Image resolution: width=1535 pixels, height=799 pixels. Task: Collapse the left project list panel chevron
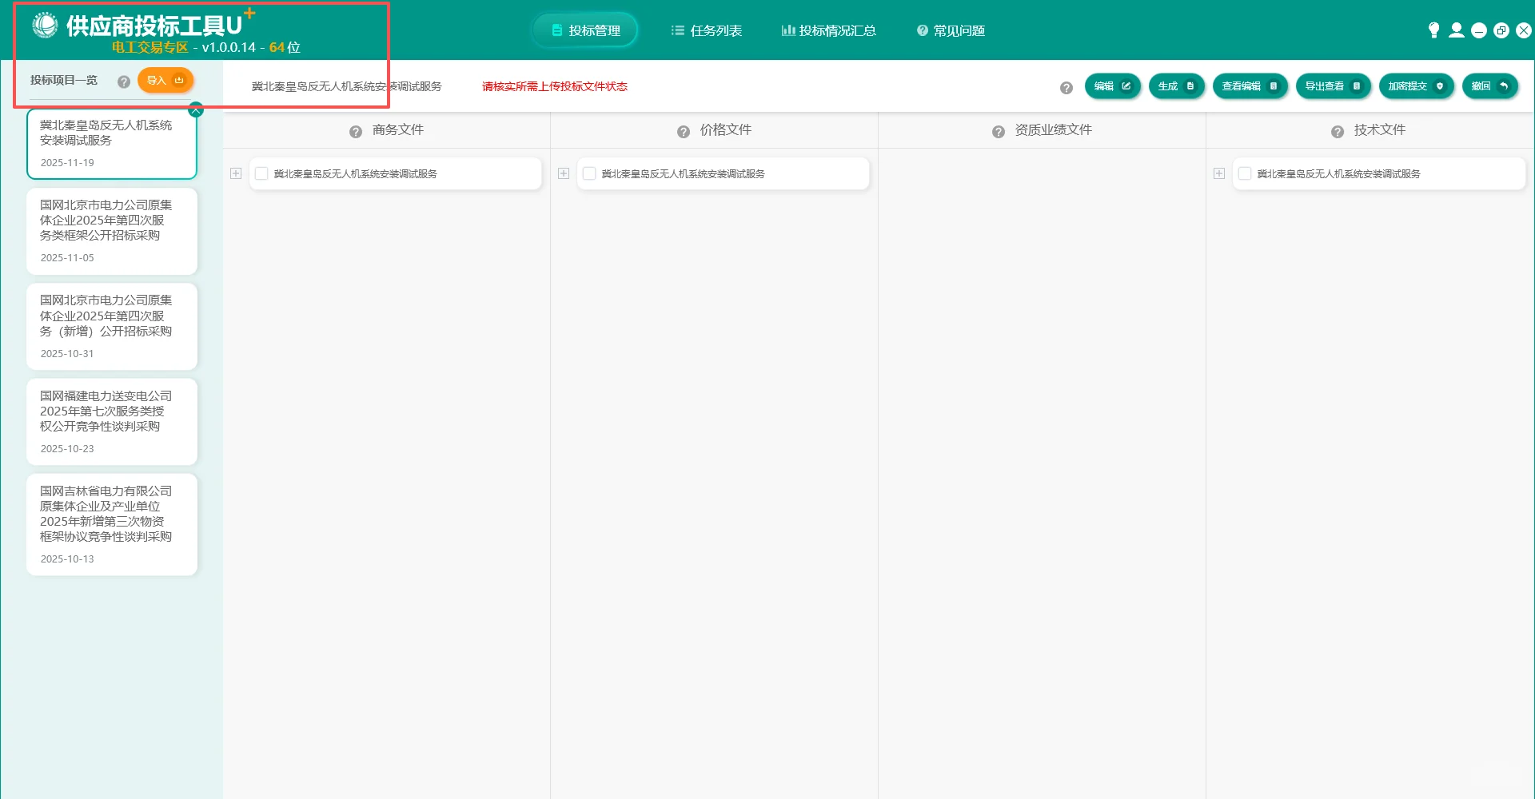click(195, 110)
